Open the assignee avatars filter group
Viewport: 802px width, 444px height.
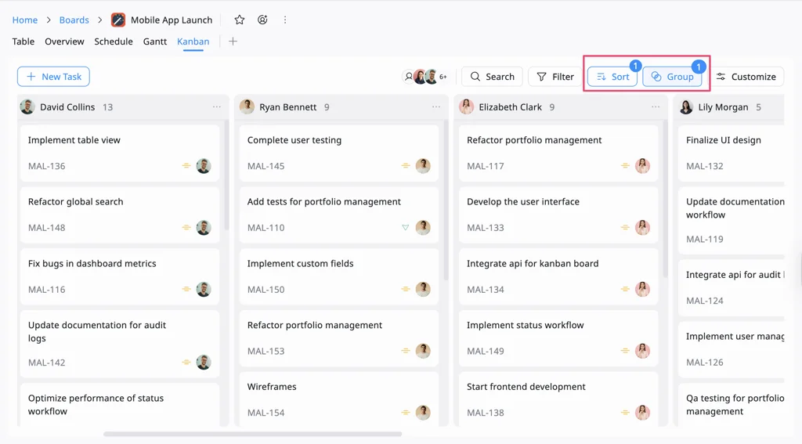click(425, 77)
